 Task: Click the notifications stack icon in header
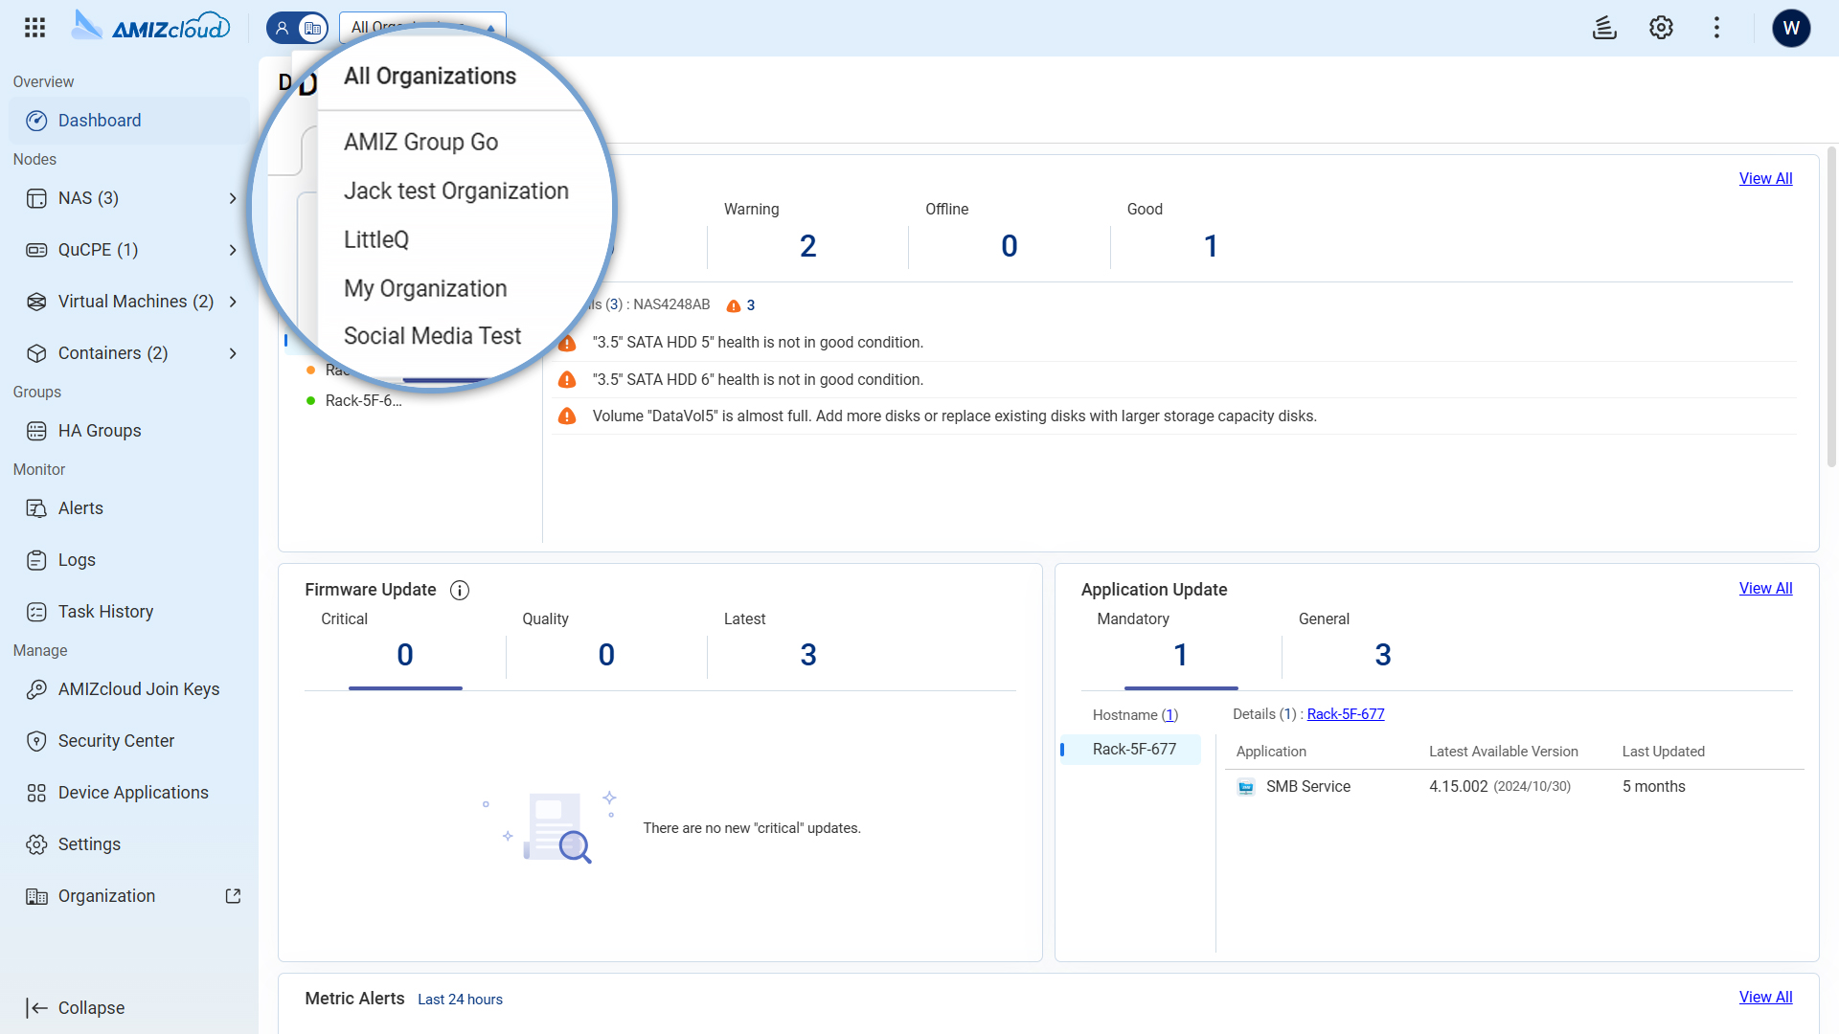(x=1604, y=28)
